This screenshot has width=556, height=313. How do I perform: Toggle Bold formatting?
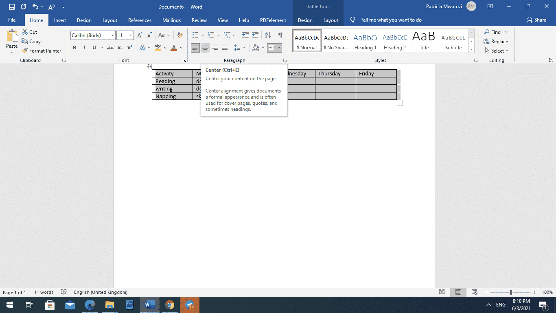pos(74,48)
